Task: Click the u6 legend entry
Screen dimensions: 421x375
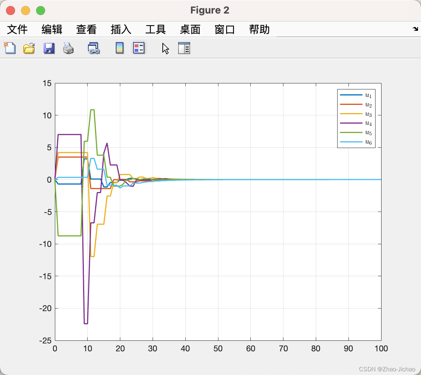Action: [356, 142]
